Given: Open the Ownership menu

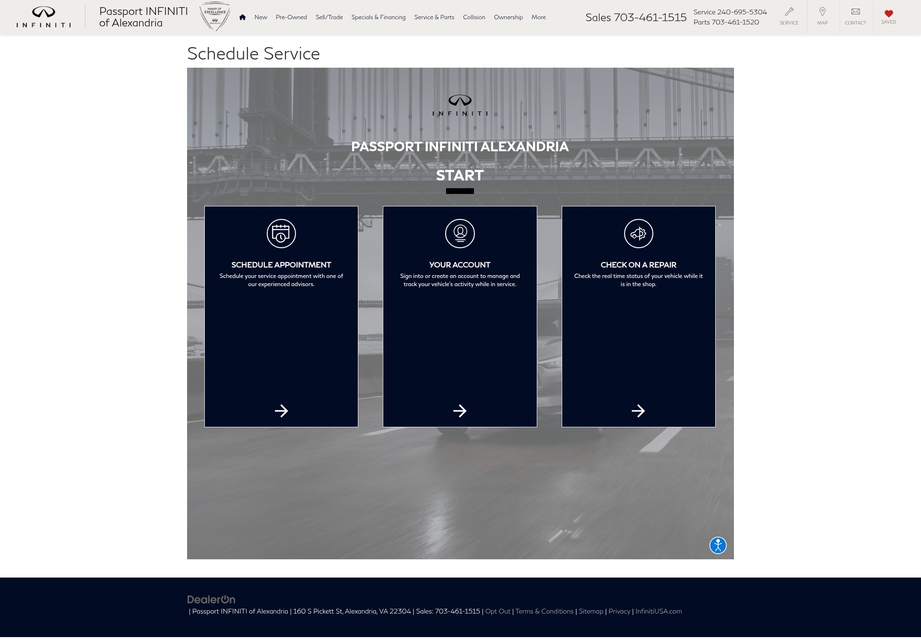Looking at the screenshot, I should (508, 17).
